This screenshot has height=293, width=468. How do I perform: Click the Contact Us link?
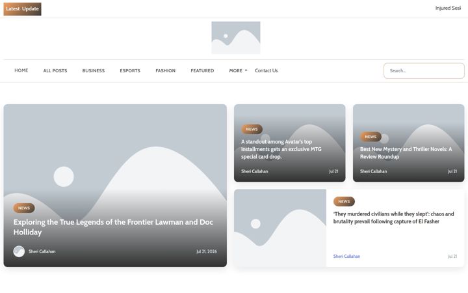click(x=266, y=70)
